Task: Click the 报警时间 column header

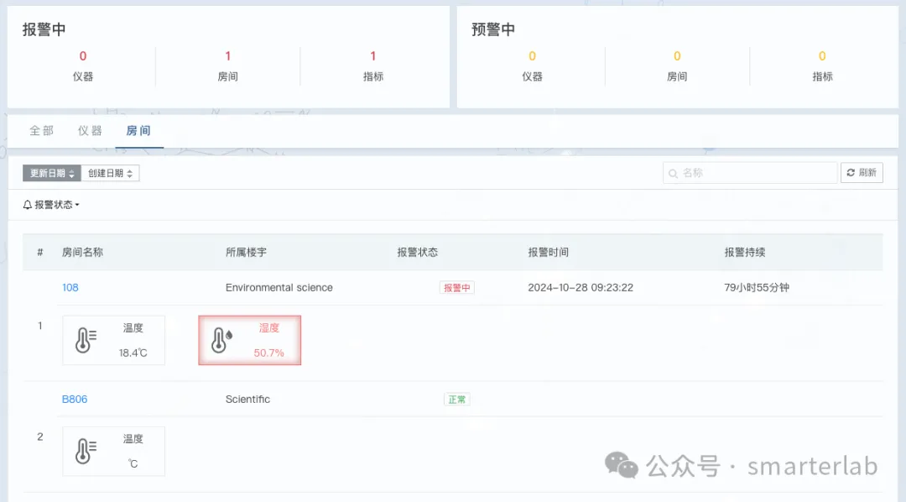Action: point(549,252)
